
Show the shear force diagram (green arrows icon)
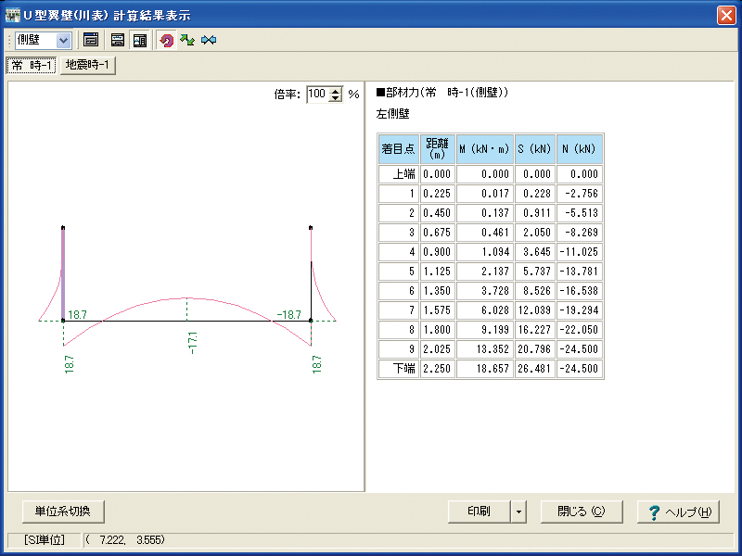[x=187, y=40]
